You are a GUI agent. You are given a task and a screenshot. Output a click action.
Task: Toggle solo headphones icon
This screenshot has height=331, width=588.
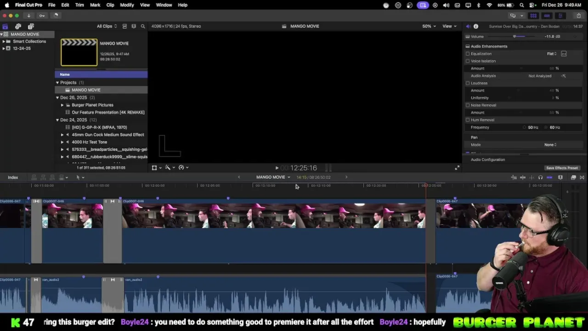pyautogui.click(x=540, y=177)
